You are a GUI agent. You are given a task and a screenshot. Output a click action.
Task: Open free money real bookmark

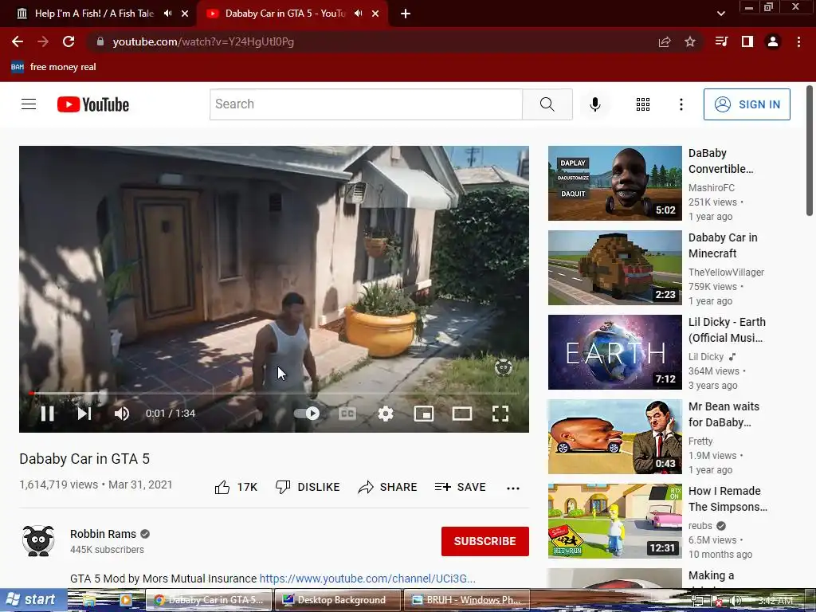(x=53, y=67)
